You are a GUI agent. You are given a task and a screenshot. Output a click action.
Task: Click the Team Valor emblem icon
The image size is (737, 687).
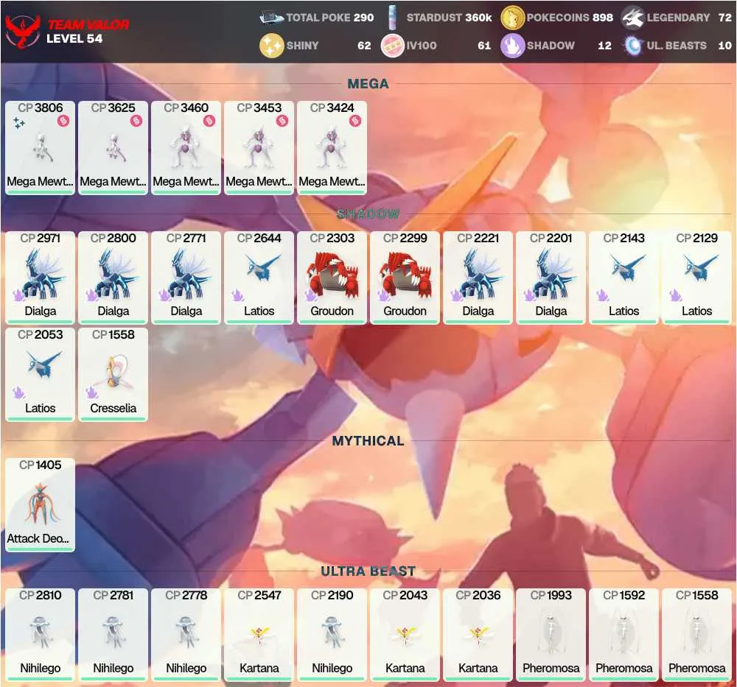tap(22, 32)
